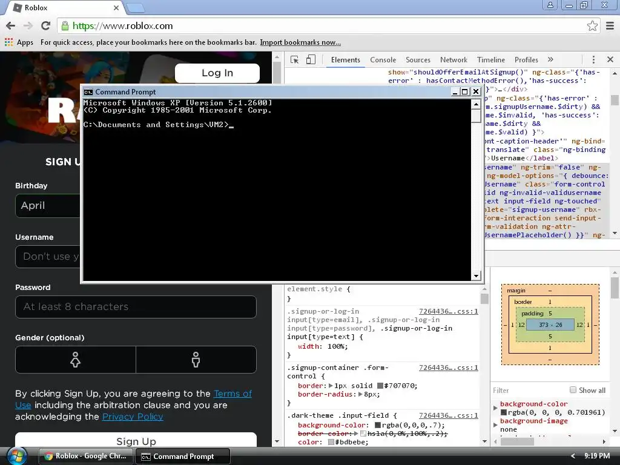Image resolution: width=620 pixels, height=465 pixels.
Task: Expand computed background-image property
Action: [495, 424]
